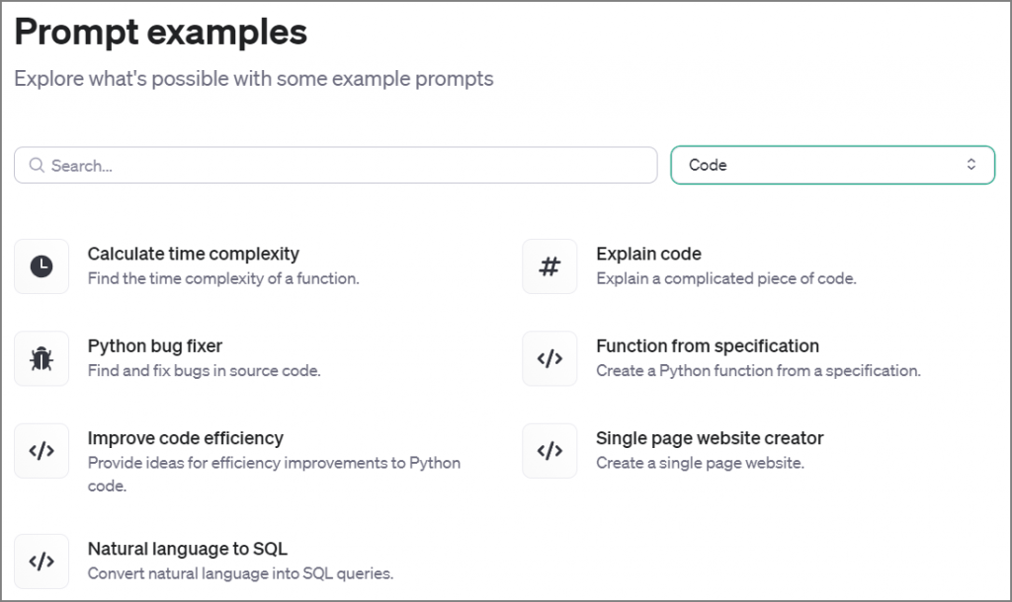Screen dimensions: 1012x602
Task: Click the bug icon for Python bug fixer
Action: 42,358
